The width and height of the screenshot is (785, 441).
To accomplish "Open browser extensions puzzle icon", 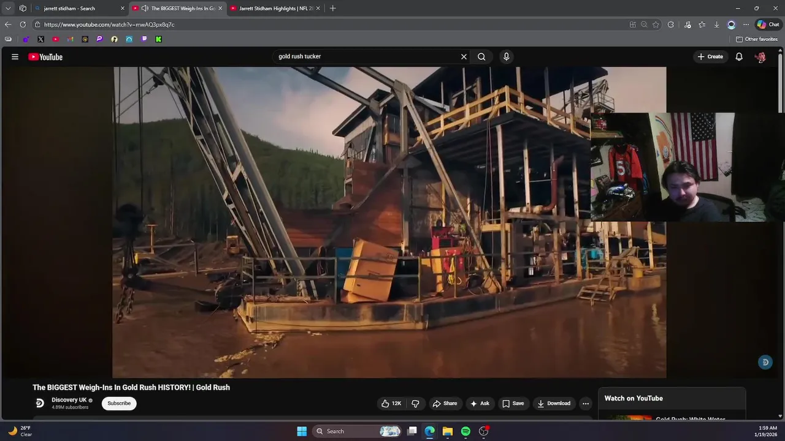I will coord(671,24).
